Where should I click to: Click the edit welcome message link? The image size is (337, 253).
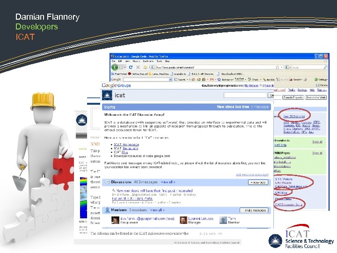pos(252,174)
